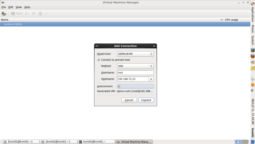Click the keyring keys tray icon
This screenshot has height=144, width=255.
(252, 79)
